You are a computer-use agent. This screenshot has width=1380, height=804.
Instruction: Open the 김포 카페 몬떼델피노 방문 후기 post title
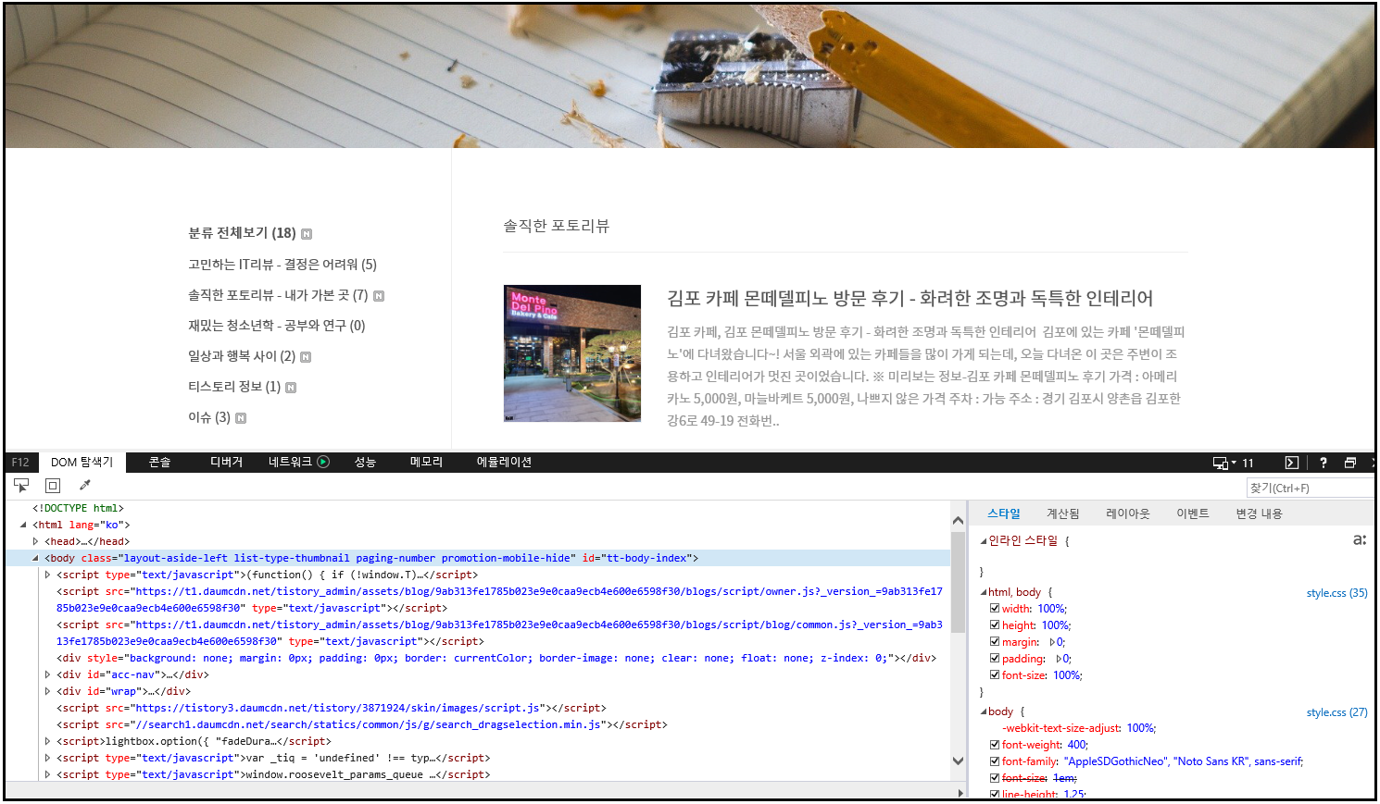(x=910, y=298)
